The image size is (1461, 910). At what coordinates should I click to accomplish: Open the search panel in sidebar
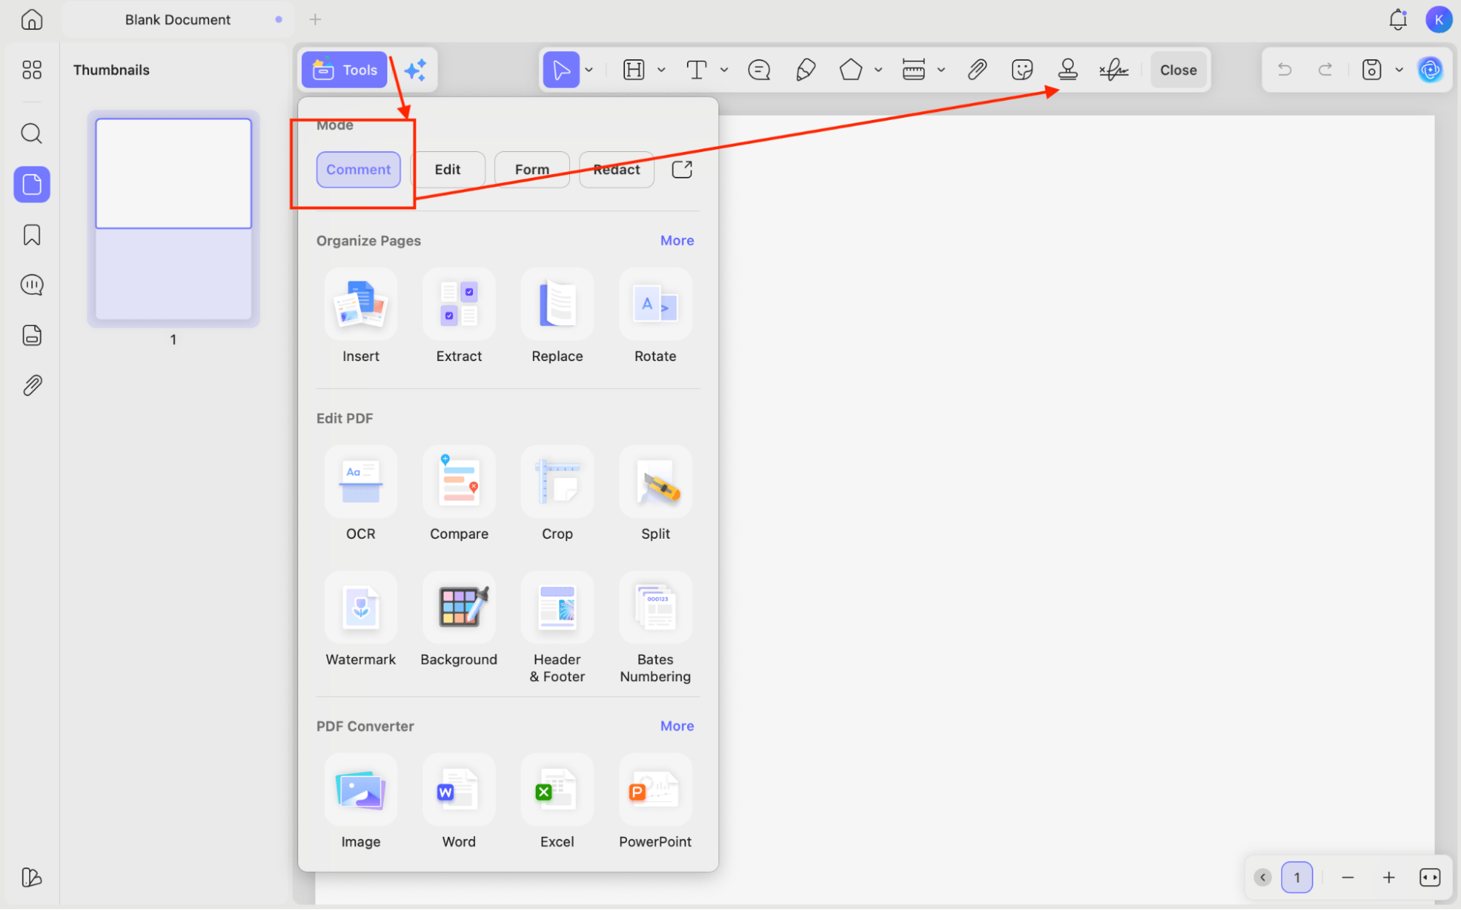click(31, 134)
